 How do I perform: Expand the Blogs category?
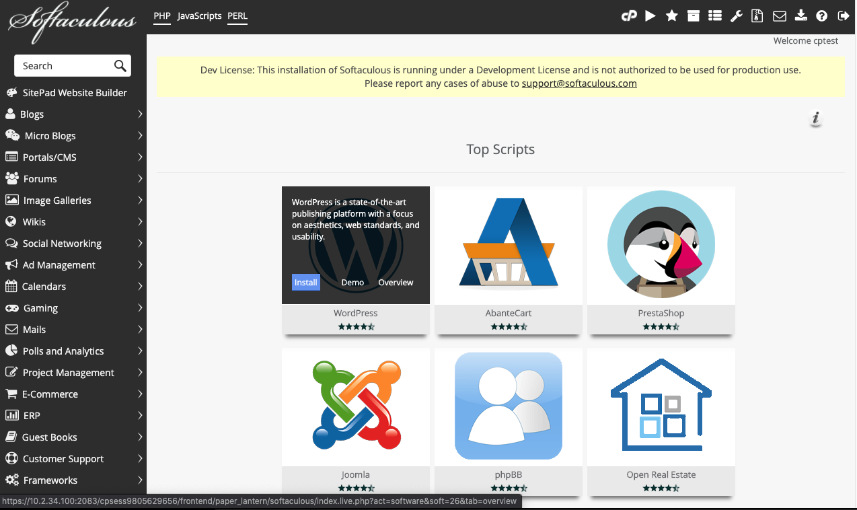32,114
